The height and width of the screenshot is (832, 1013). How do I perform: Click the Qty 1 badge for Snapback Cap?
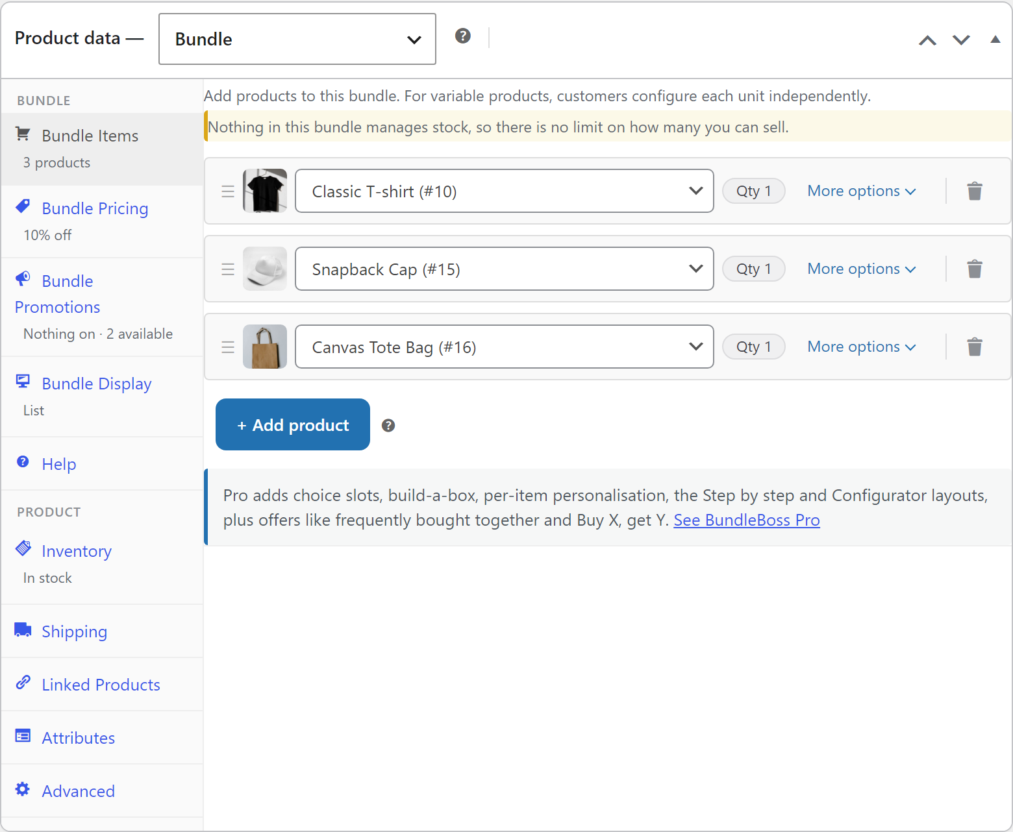(754, 269)
